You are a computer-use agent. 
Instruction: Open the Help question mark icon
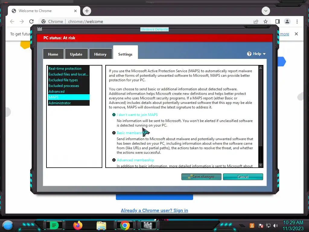point(249,54)
